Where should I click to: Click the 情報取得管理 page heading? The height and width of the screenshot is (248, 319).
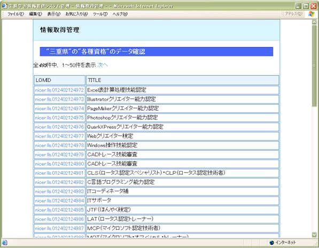point(60,30)
